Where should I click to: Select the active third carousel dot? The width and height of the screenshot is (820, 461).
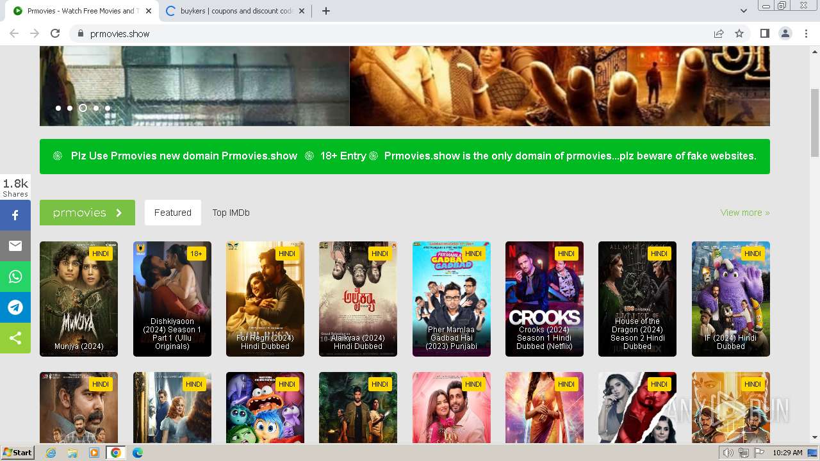tap(83, 108)
